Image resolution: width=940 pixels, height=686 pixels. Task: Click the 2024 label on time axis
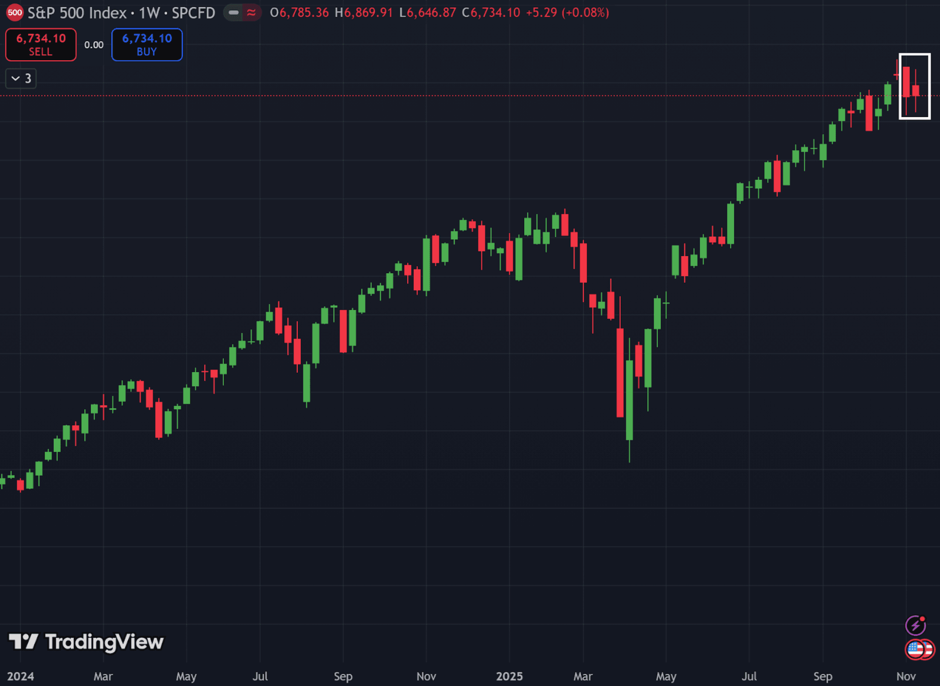[x=21, y=676]
